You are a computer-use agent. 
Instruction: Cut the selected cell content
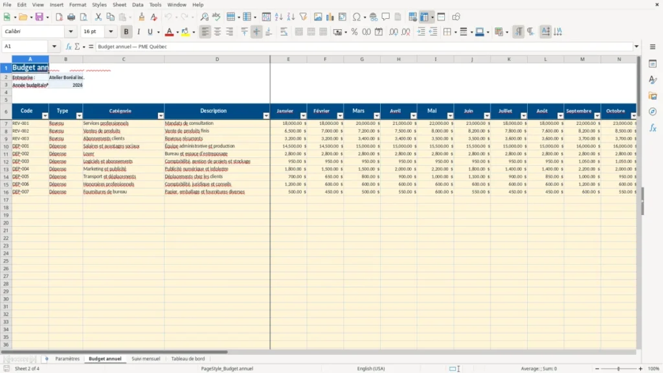click(x=98, y=17)
